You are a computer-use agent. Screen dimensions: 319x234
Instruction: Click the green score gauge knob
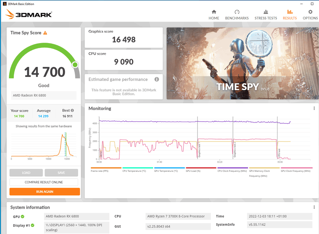75,65
